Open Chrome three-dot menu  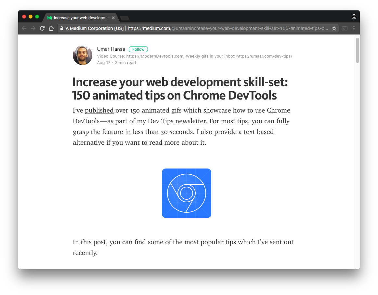[354, 29]
